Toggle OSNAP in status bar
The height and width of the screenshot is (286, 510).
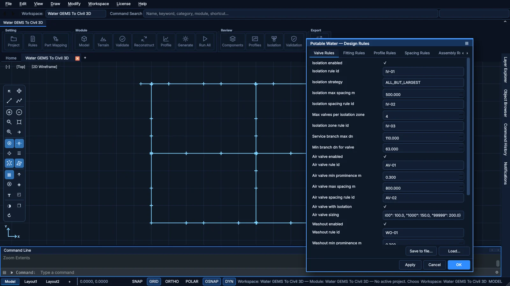click(212, 282)
